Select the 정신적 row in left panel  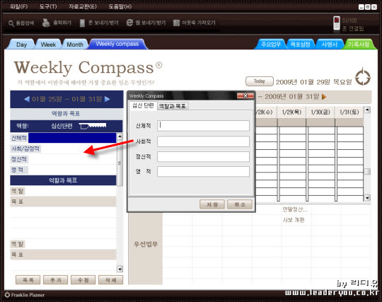click(63, 159)
